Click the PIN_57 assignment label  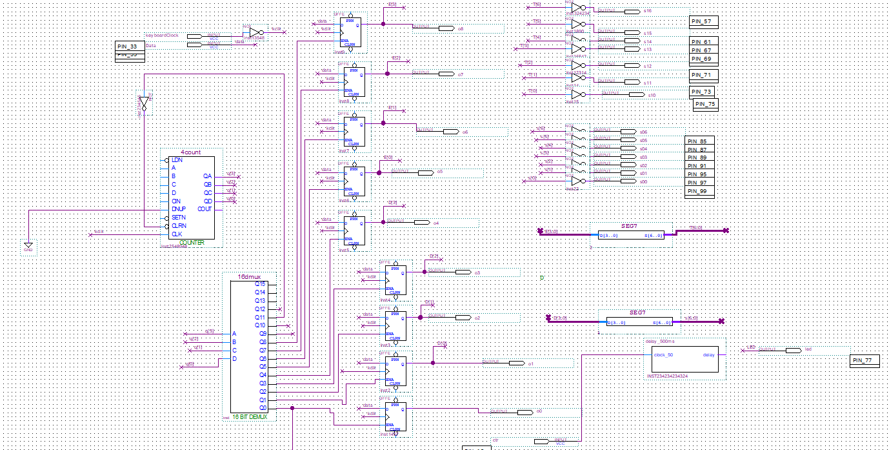tap(703, 21)
